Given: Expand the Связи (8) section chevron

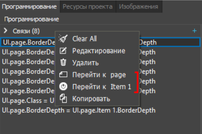Looking at the screenshot, I should pos(6,31).
